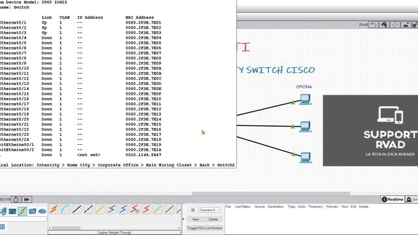Click the <not set> IP address entry
The image size is (418, 235).
pyautogui.click(x=89, y=155)
